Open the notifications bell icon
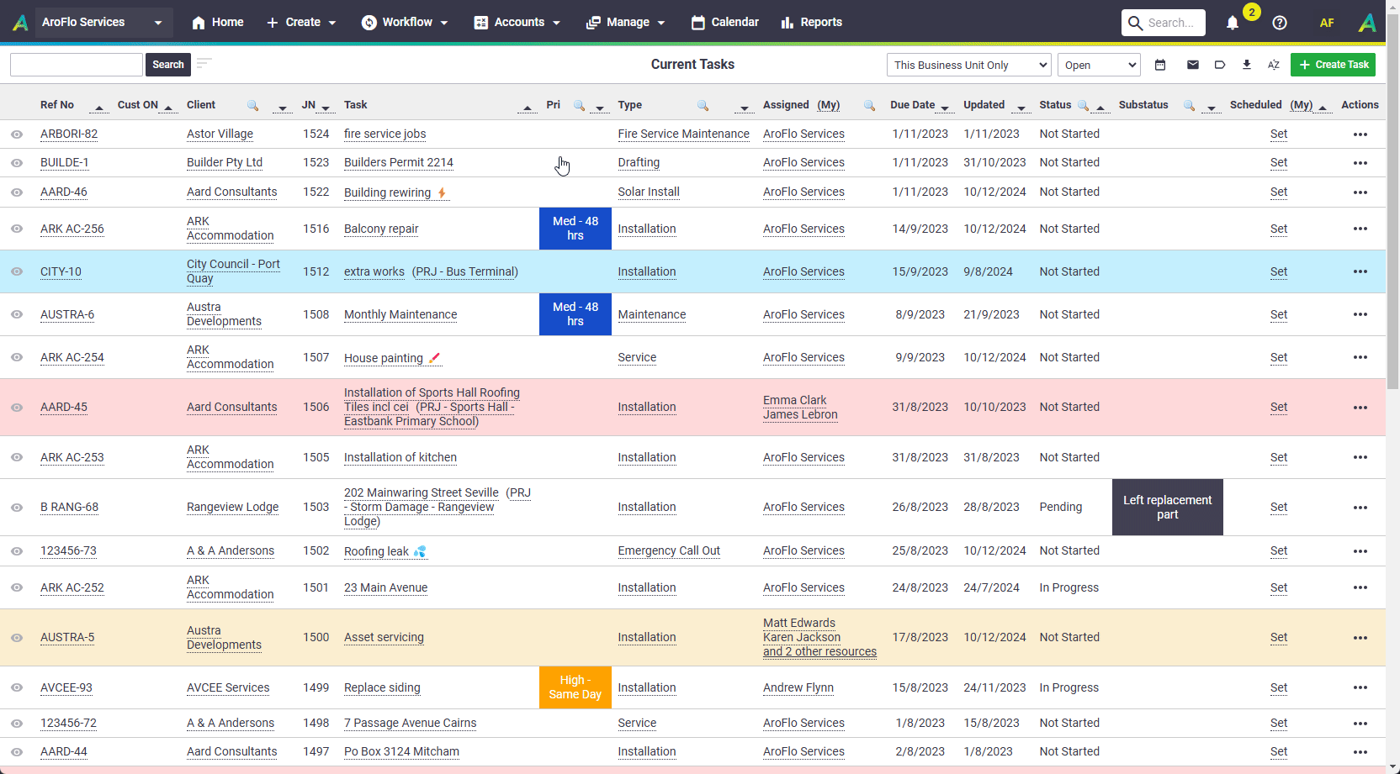 point(1233,23)
